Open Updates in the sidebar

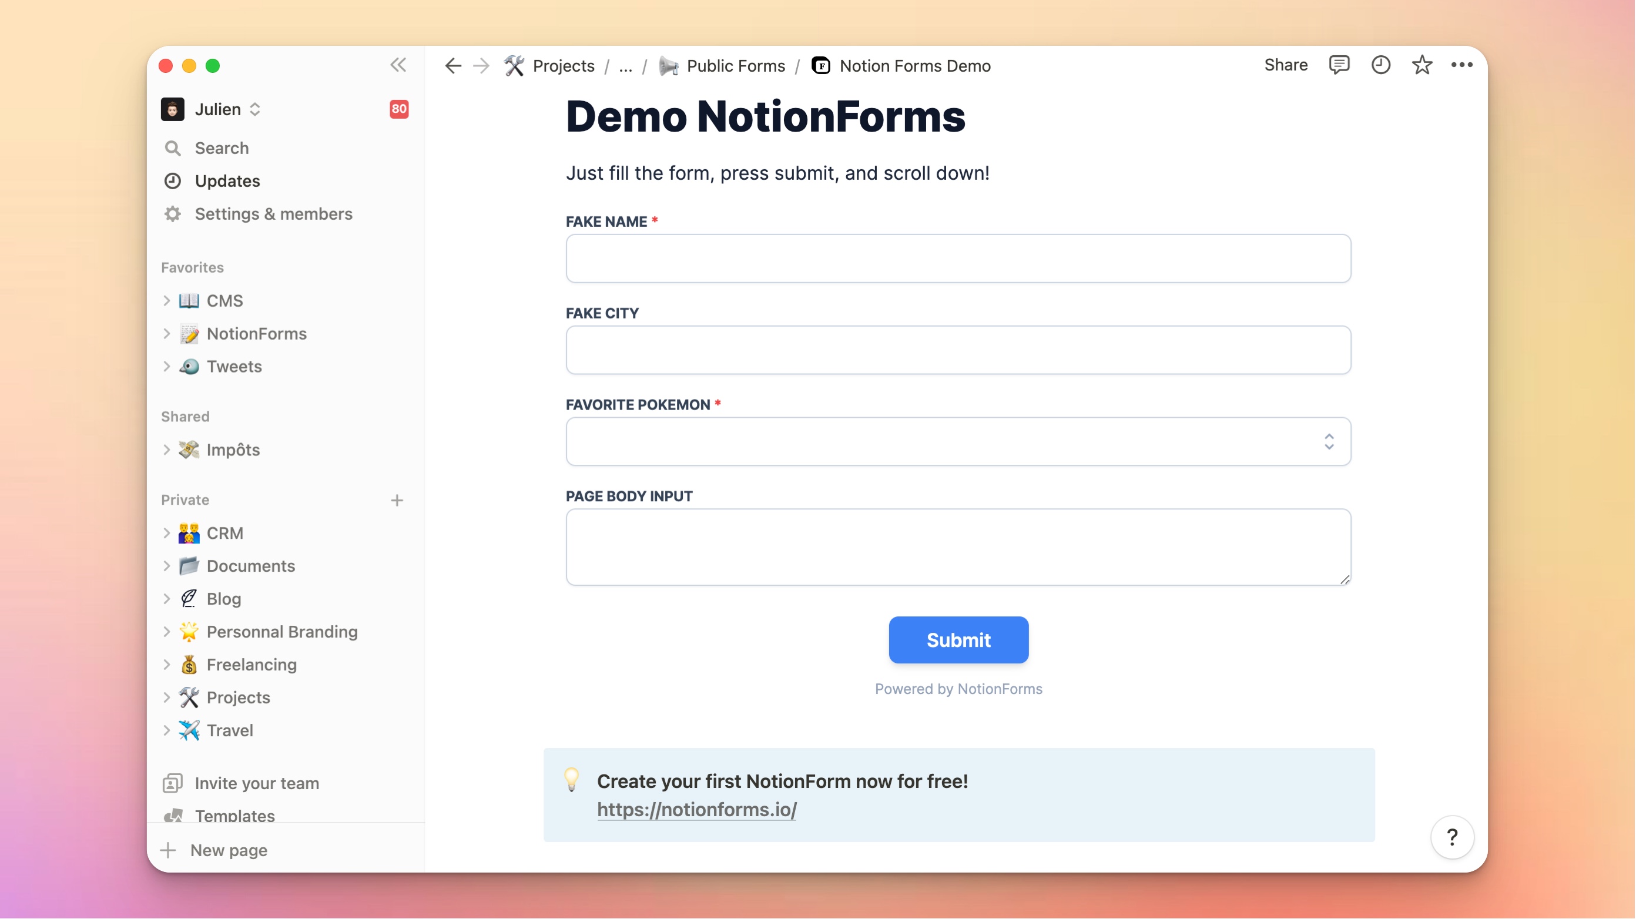point(227,181)
